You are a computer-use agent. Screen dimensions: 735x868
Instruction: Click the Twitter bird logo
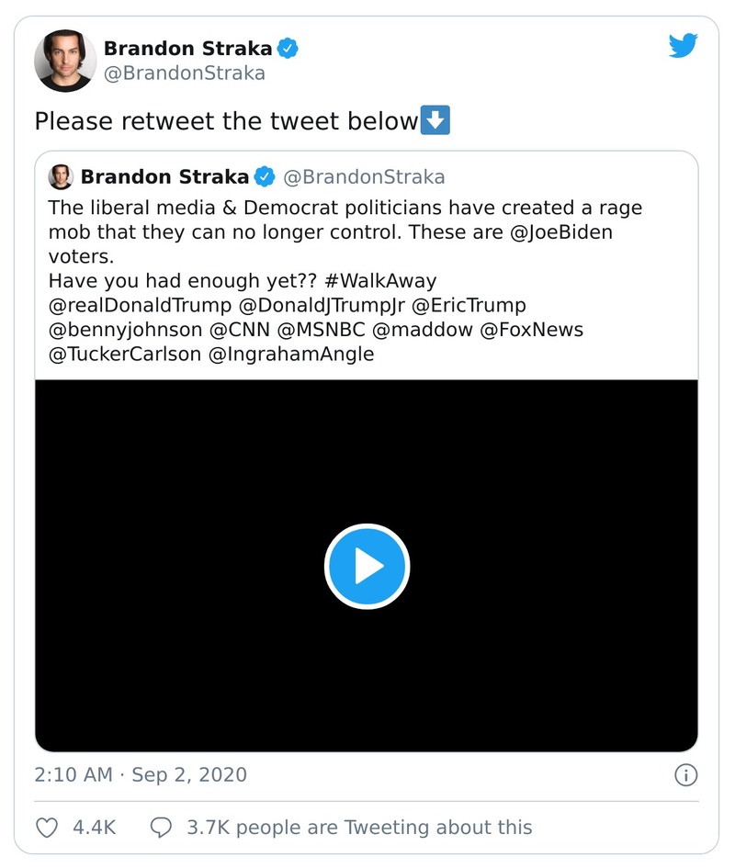pos(684,44)
